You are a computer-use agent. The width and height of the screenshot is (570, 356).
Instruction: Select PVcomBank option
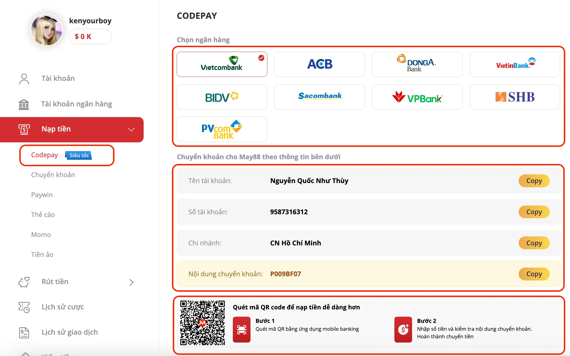222,129
